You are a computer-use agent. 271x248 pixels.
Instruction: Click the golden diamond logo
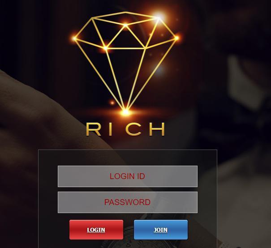pos(126,63)
